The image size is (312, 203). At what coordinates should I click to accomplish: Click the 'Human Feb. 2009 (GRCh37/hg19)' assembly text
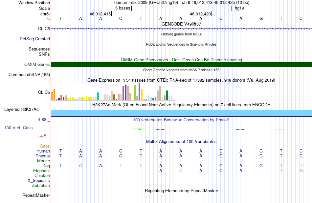pos(145,3)
